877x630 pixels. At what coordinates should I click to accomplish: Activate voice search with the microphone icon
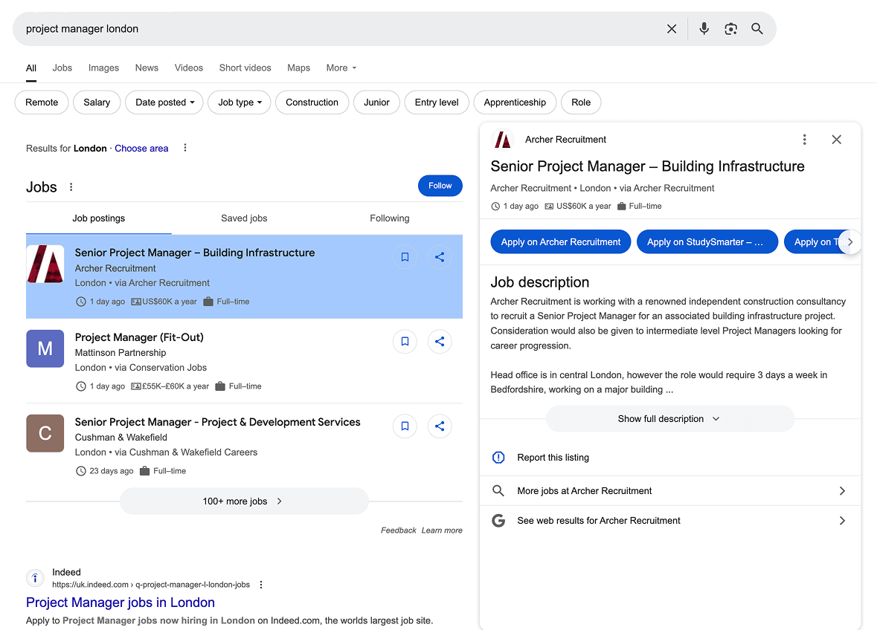point(704,28)
